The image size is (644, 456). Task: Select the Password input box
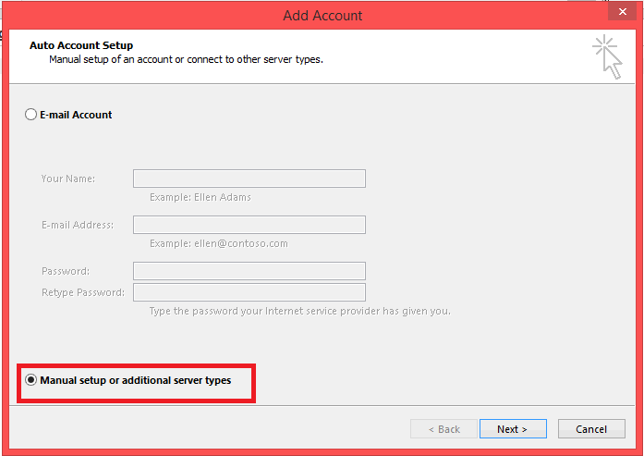coord(249,271)
